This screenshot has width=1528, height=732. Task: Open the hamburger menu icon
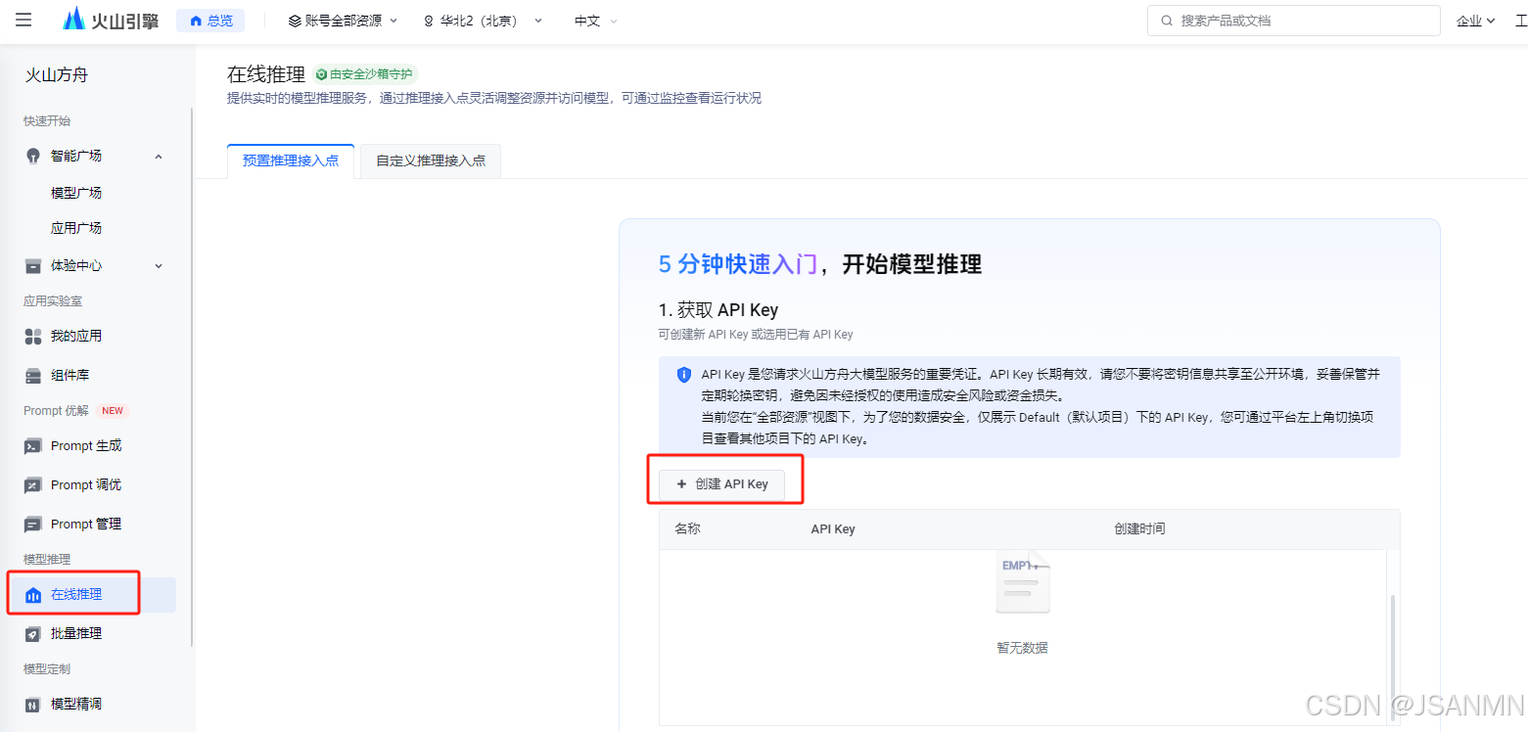[x=23, y=20]
